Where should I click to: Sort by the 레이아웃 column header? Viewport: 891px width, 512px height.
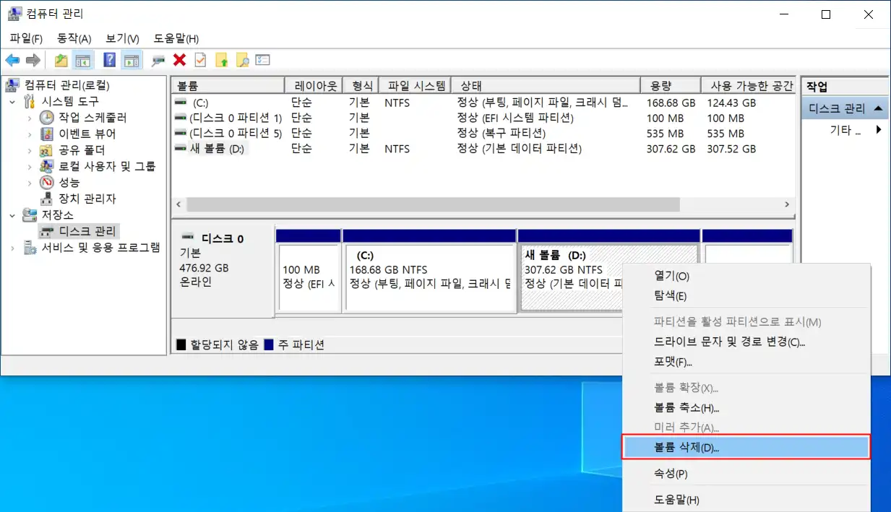pos(314,86)
